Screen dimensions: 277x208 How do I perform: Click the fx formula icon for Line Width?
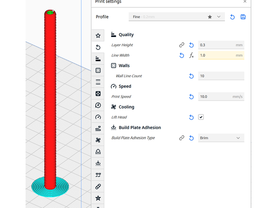191,56
